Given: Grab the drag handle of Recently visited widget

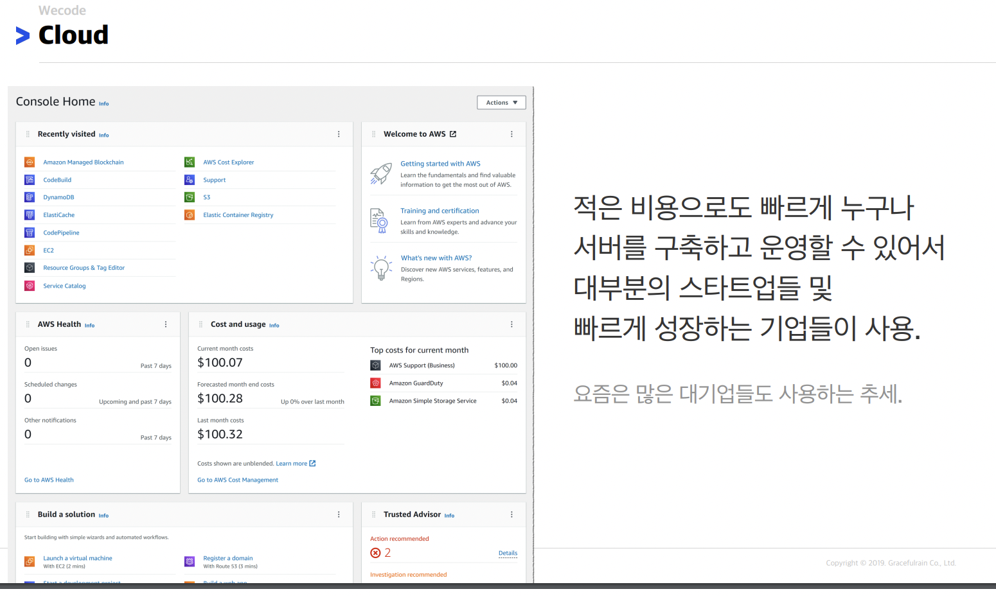Looking at the screenshot, I should tap(28, 134).
